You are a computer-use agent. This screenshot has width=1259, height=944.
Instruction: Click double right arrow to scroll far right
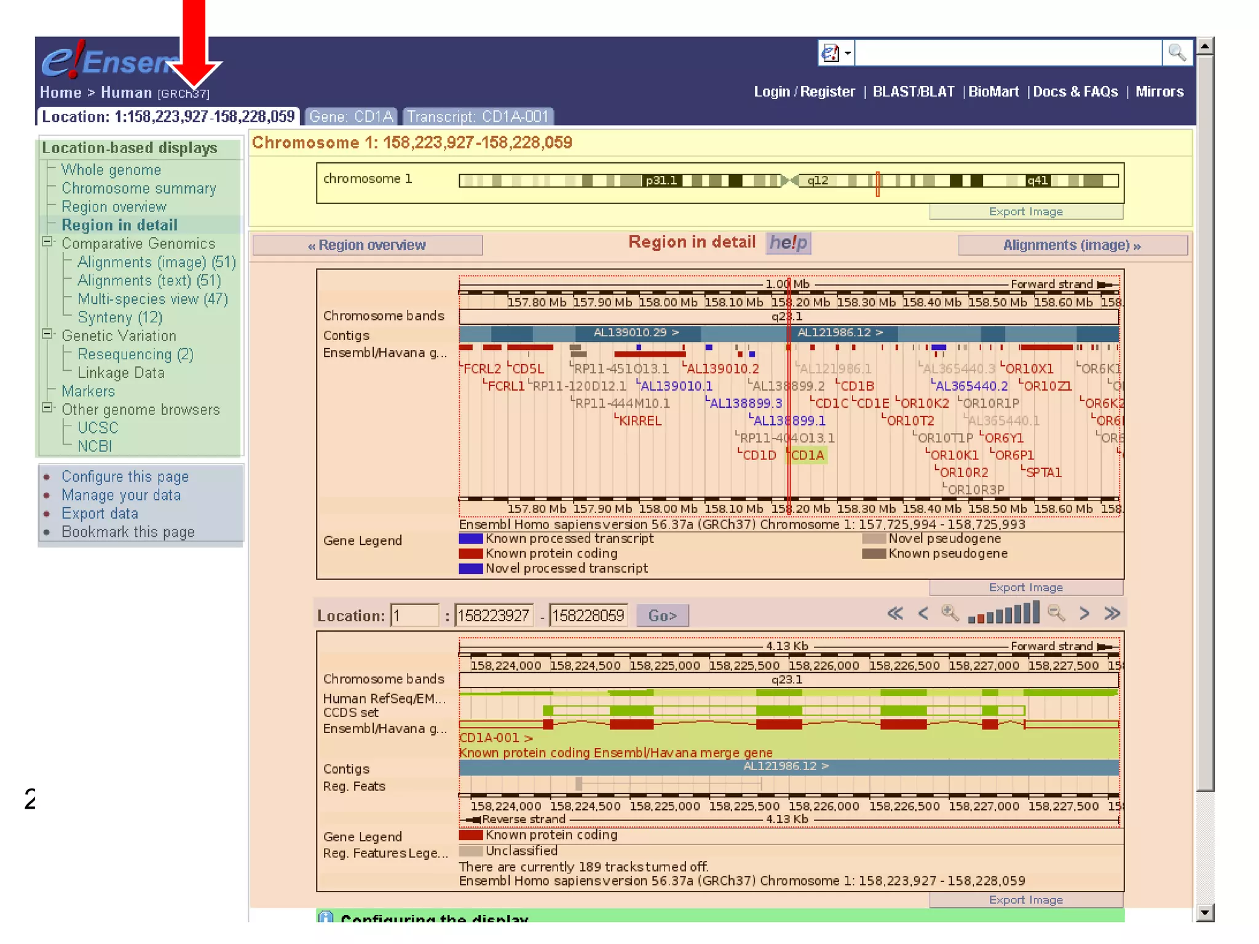point(1112,613)
